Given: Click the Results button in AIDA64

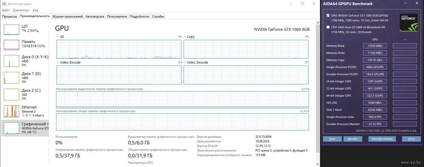Looking at the screenshot, I should pyautogui.click(x=353, y=139).
